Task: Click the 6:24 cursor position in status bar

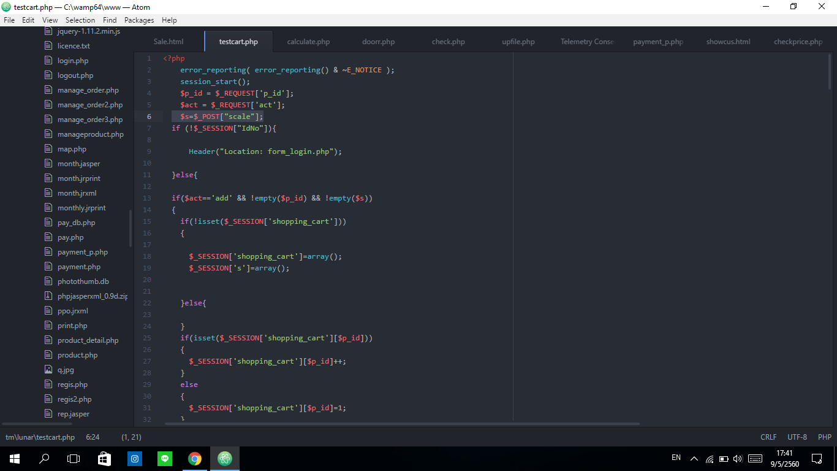Action: (x=93, y=437)
